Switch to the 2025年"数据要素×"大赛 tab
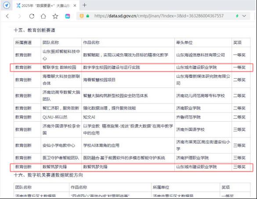This screenshot has width=257, height=199. 44,6
